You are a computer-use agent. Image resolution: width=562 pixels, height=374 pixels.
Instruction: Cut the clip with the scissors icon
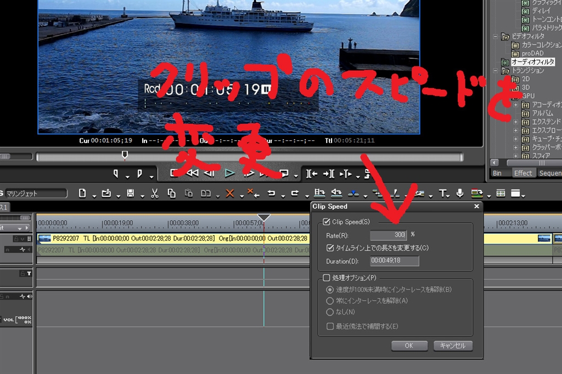click(x=154, y=193)
